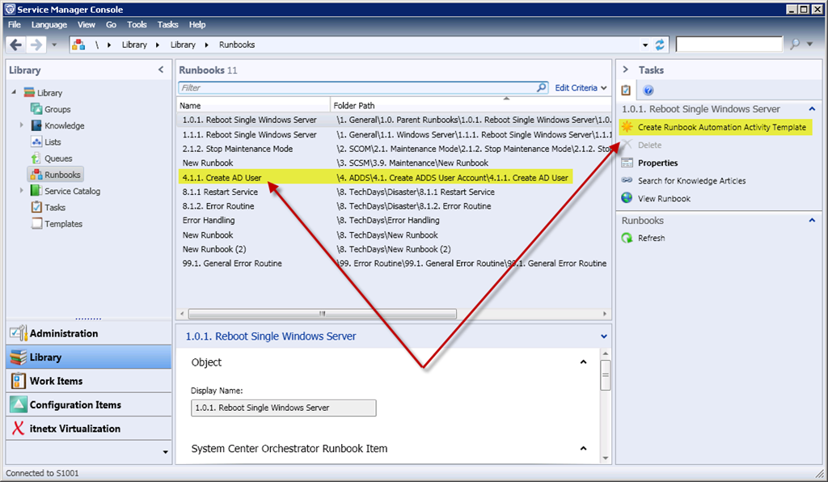Click the green Refresh icon under Runbooks
Image resolution: width=828 pixels, height=482 pixels.
(x=627, y=238)
